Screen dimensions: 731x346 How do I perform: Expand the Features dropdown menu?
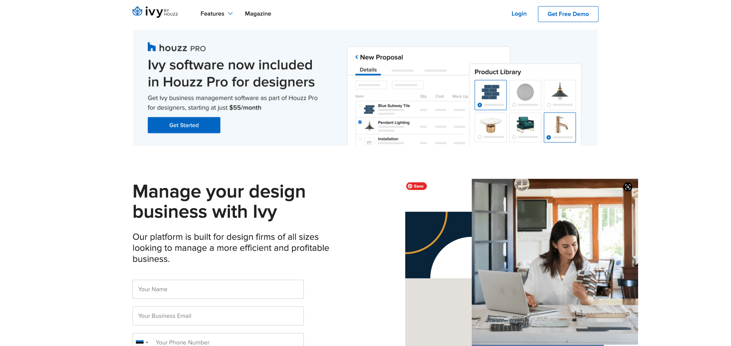[216, 14]
